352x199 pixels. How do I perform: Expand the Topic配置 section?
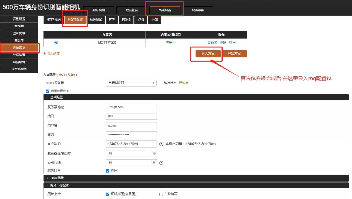(196, 178)
